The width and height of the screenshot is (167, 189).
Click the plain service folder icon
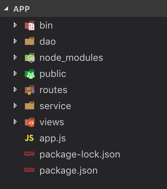(x=30, y=105)
